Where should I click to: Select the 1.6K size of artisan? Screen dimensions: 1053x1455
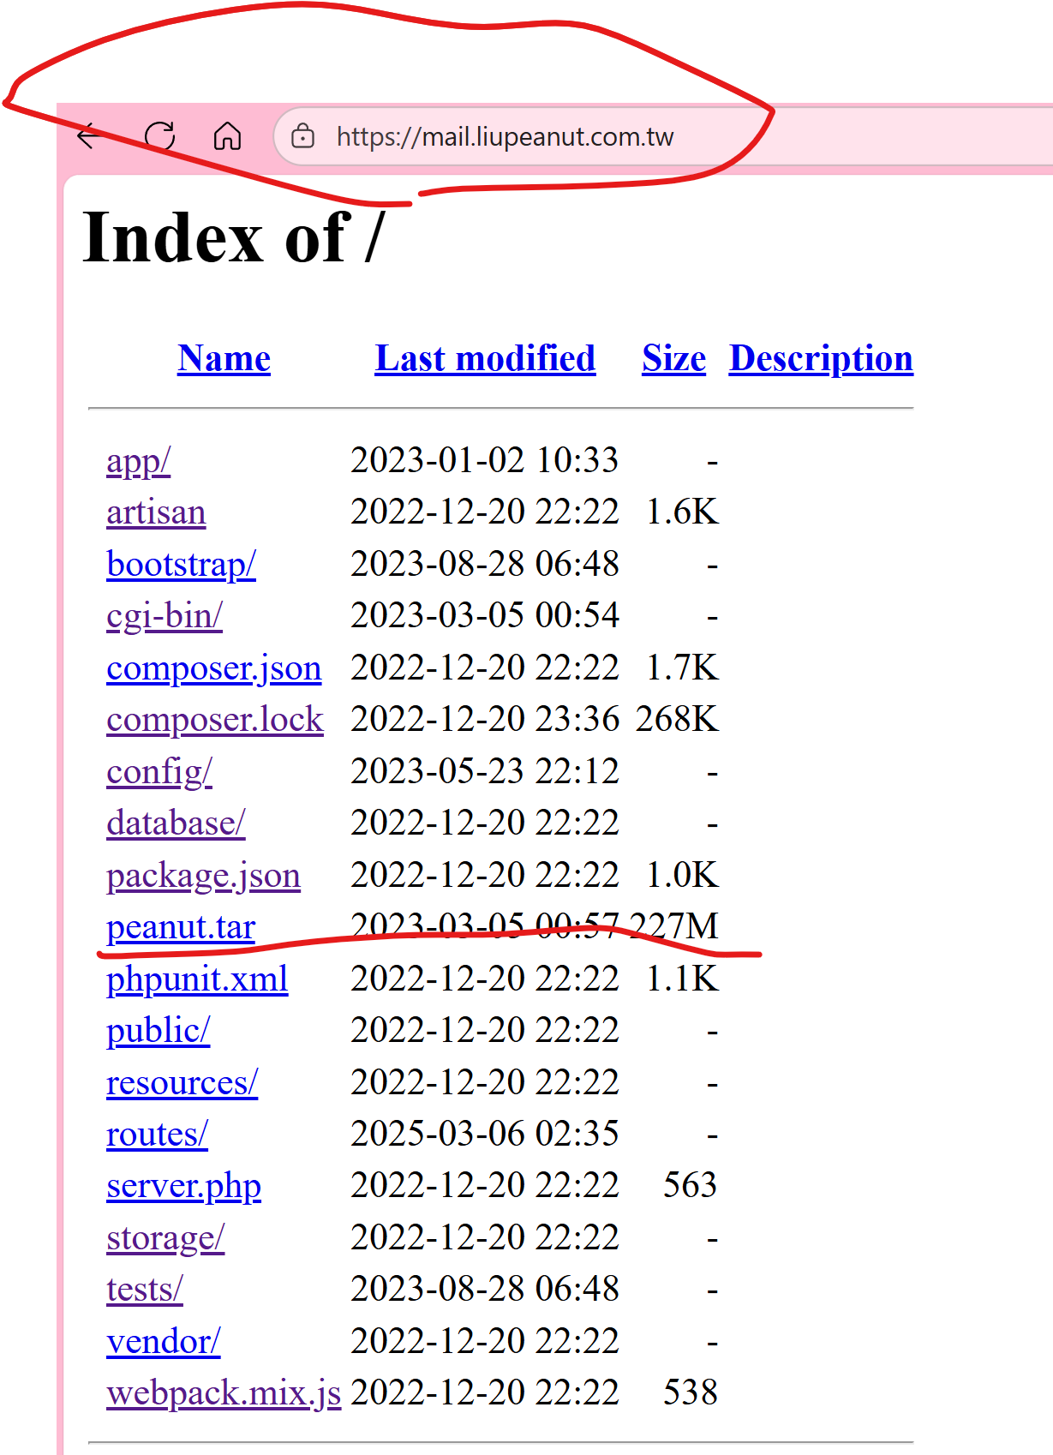pyautogui.click(x=683, y=512)
